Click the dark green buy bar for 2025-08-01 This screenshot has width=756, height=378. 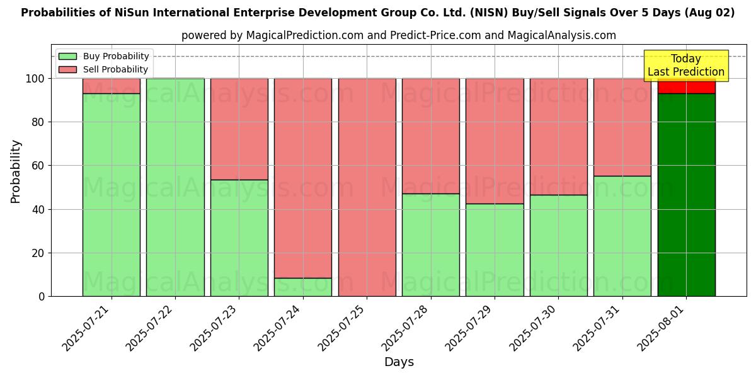[686, 195]
